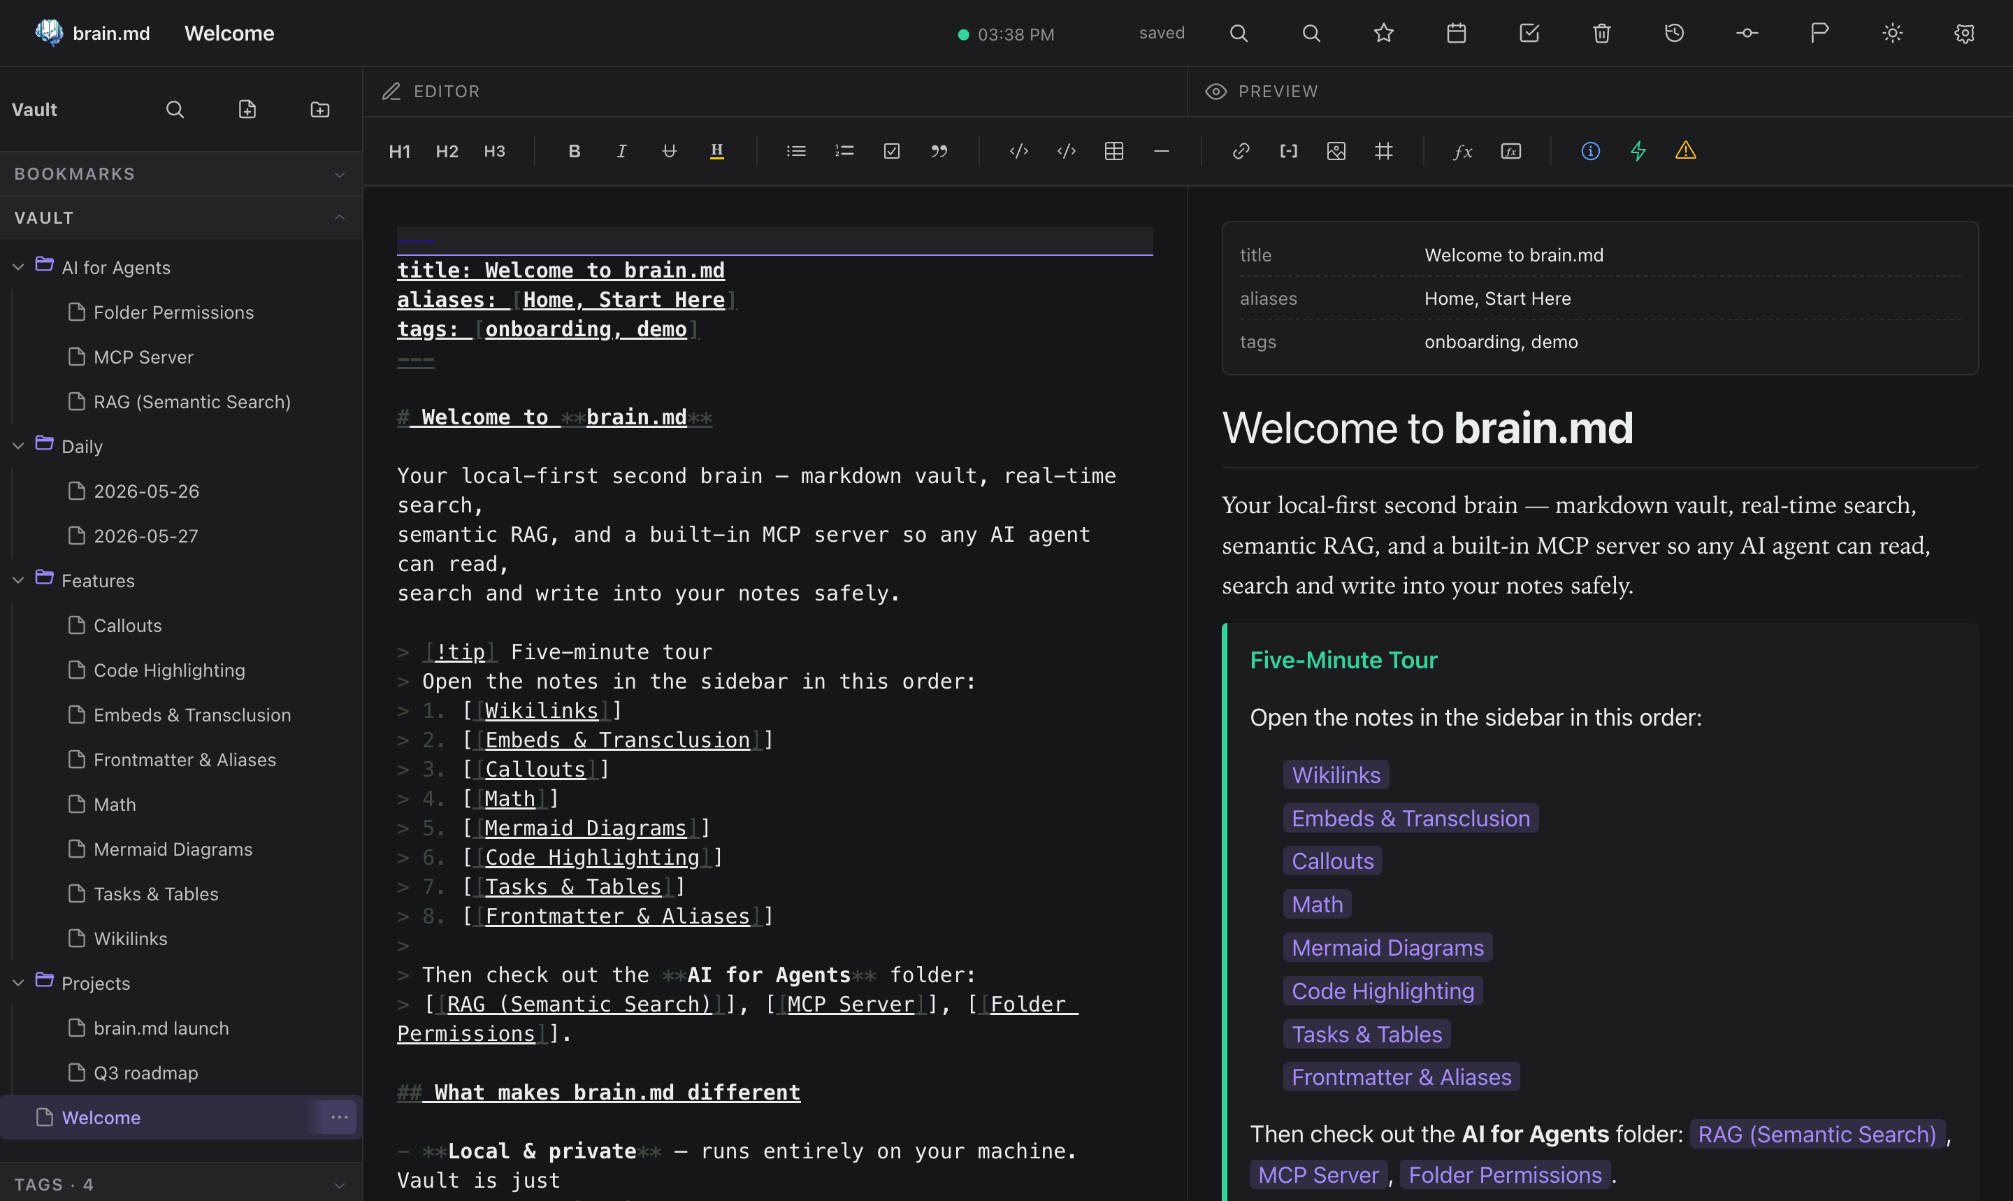The width and height of the screenshot is (2013, 1201).
Task: Follow the Wikilinks link in preview
Action: click(x=1336, y=775)
